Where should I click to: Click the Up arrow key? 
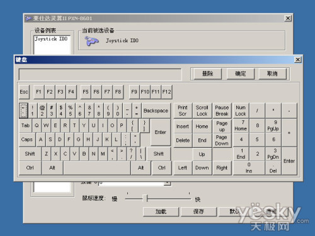pyautogui.click(x=202, y=154)
